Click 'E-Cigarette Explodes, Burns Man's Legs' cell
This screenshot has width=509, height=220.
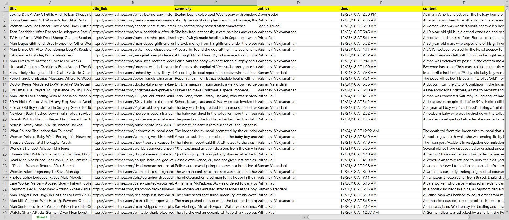pyautogui.click(x=50, y=55)
